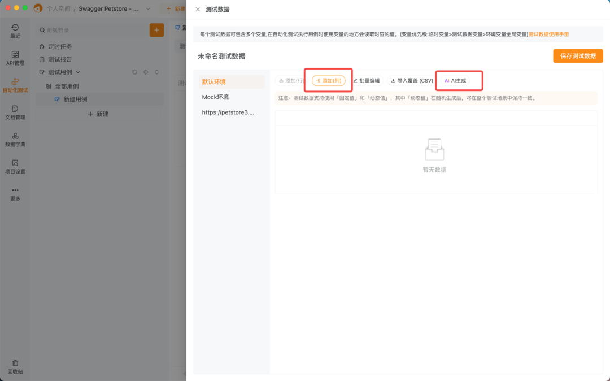
Task: Click the locate-current-case icon beside refresh
Action: pos(146,72)
